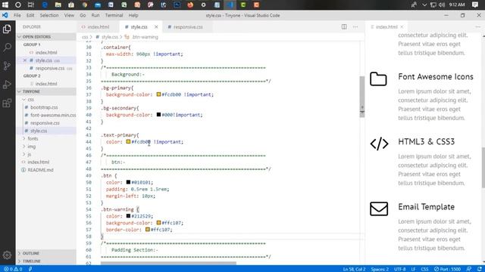The width and height of the screenshot is (485, 272).
Task: Open Source Control view
Action: [7, 66]
